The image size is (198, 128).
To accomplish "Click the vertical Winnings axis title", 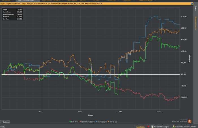I will click(190, 59).
